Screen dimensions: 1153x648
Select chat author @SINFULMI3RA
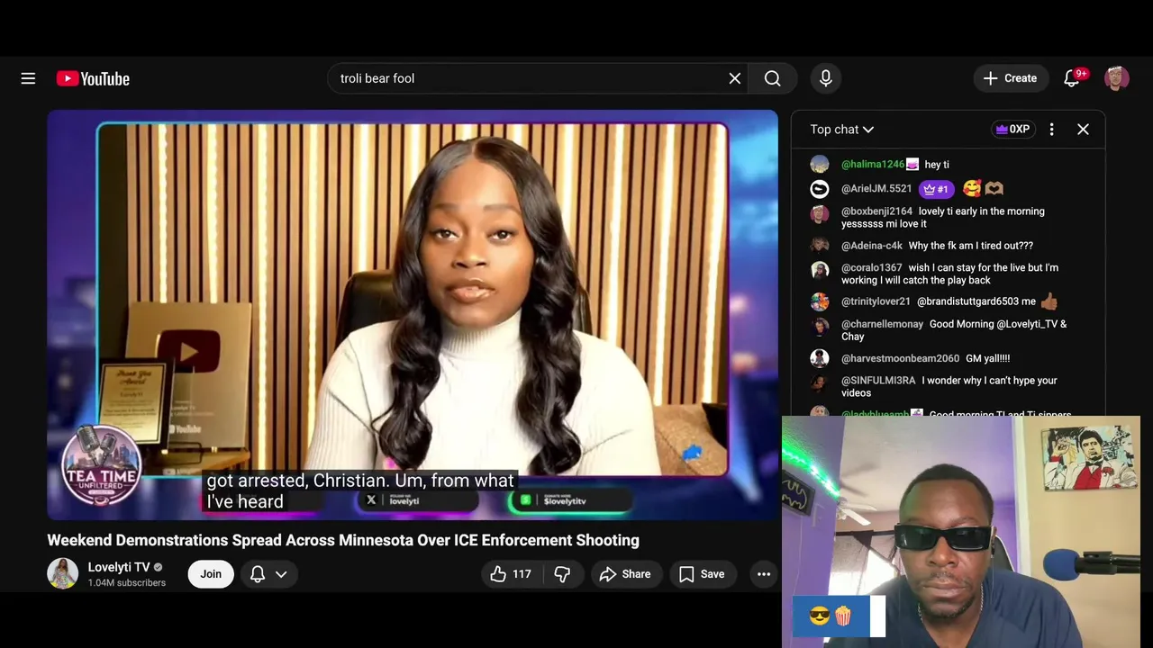click(x=878, y=381)
